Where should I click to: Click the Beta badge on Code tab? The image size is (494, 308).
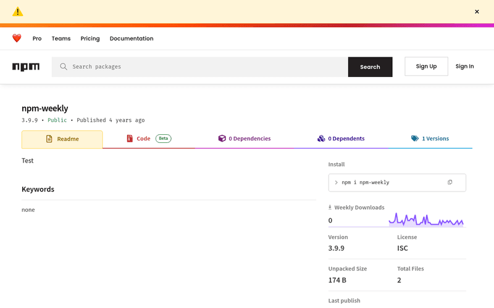point(163,138)
